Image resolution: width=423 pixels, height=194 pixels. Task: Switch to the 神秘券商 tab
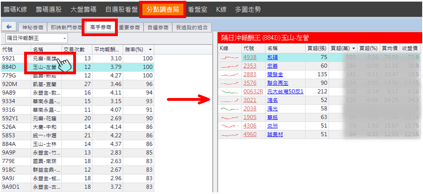[33, 27]
